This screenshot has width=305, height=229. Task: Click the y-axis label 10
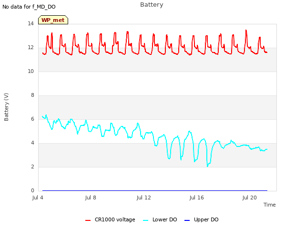click(30, 71)
